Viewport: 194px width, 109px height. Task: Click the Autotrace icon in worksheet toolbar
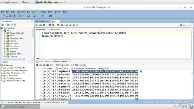pyautogui.click(x=50, y=25)
